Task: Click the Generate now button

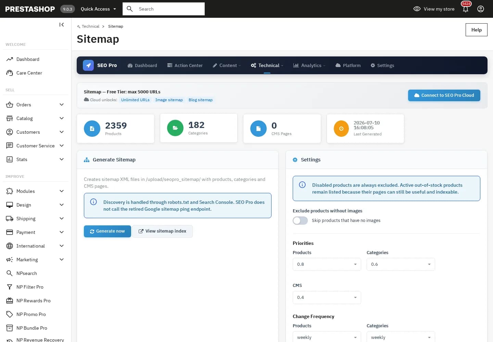Action: coord(108,231)
